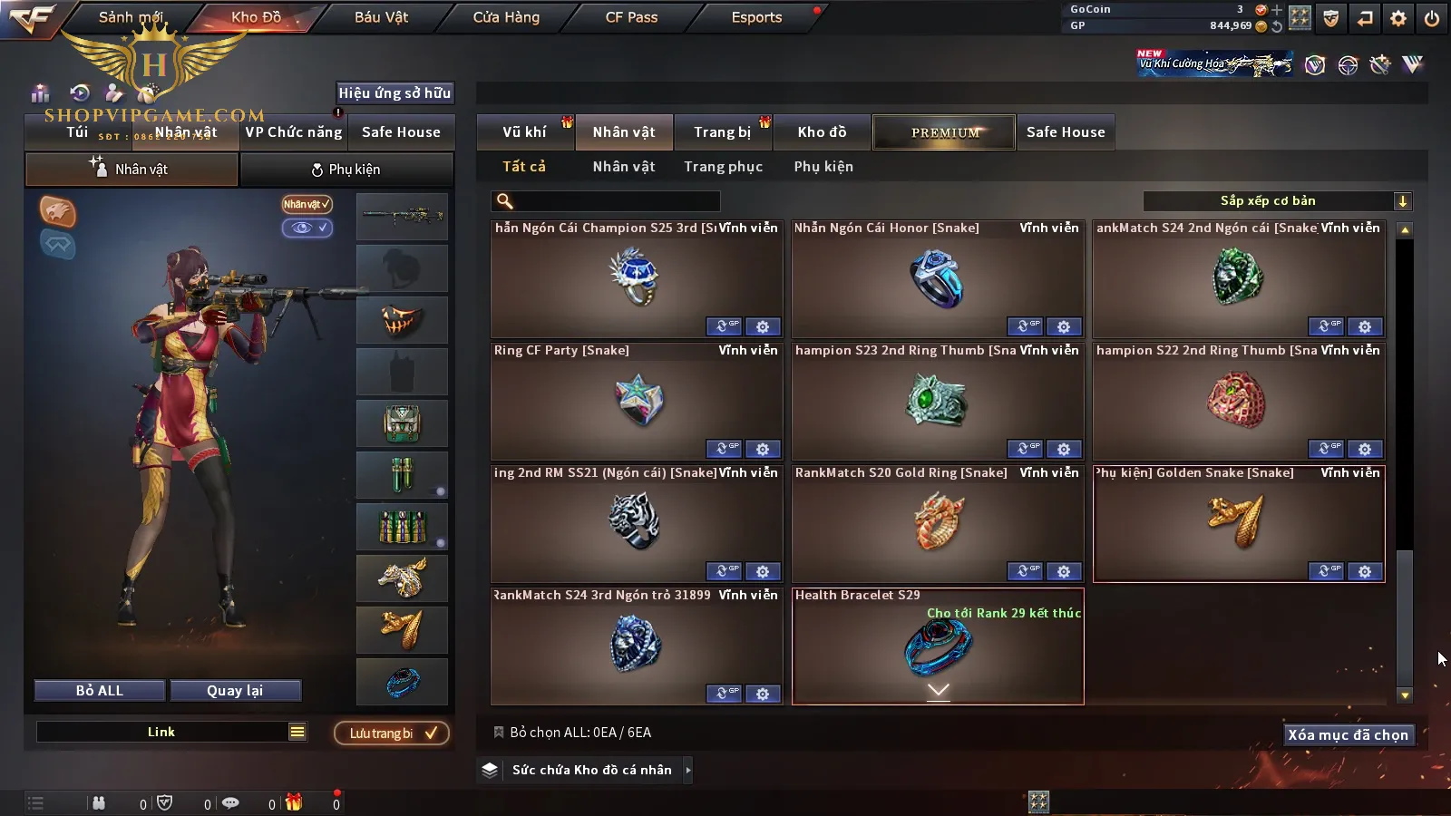Expand Sức chứa Kho đồ cá nhân arrow
1451x816 pixels.
688,770
